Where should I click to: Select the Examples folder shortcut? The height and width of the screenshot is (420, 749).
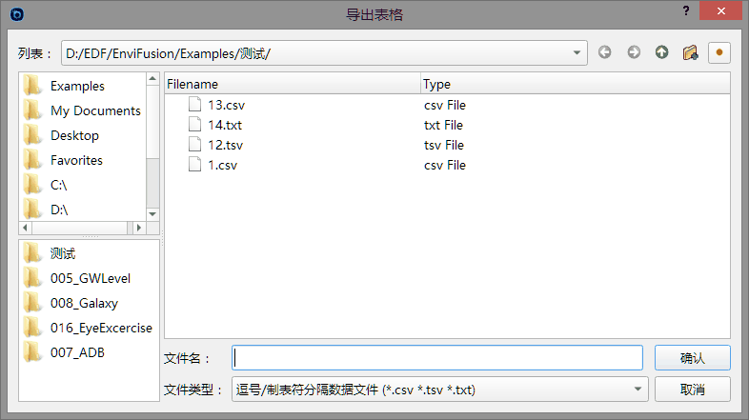[x=77, y=86]
